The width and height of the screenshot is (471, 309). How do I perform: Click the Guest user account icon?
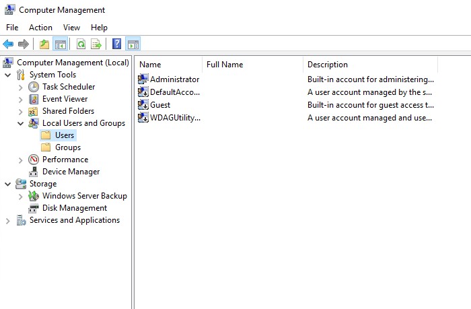point(143,104)
